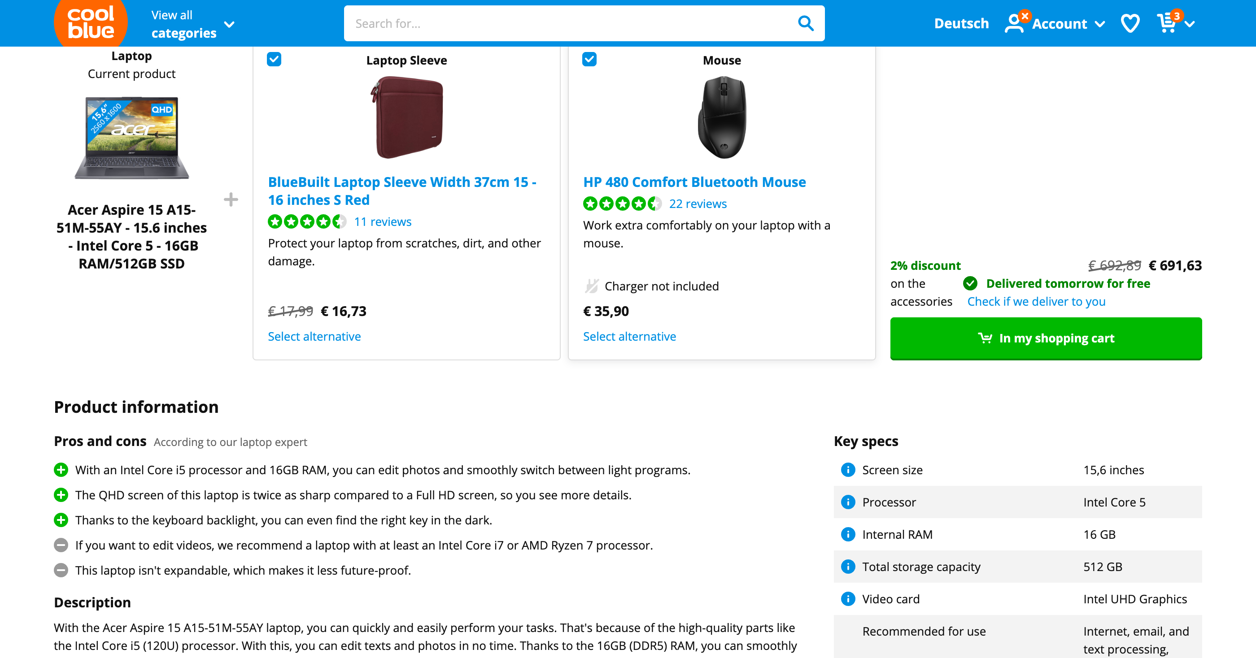Click the In my shopping cart button
Image resolution: width=1256 pixels, height=658 pixels.
1047,338
